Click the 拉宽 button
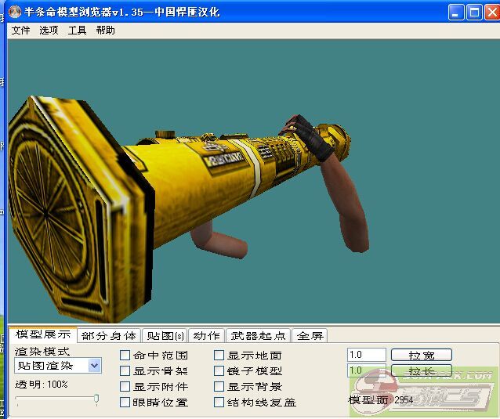 [421, 356]
